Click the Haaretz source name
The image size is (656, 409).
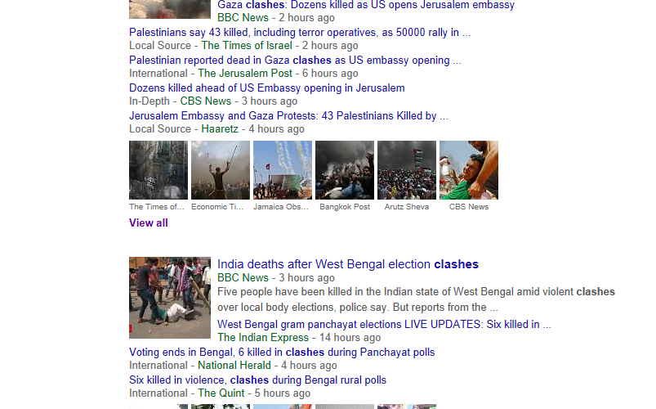[220, 129]
